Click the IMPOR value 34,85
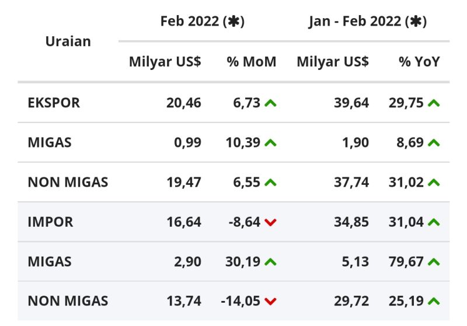This screenshot has height=326, width=467. 351,222
